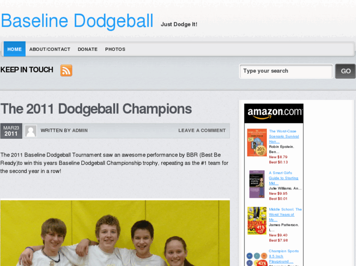Go to the Home menu tab

tap(15, 49)
